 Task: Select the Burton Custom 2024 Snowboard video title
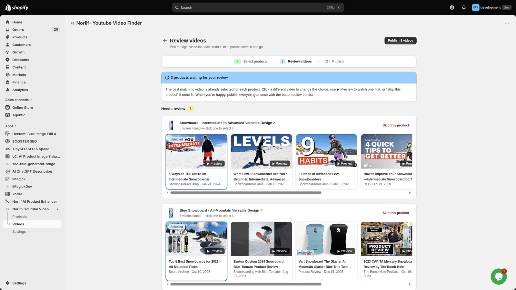tap(258, 264)
